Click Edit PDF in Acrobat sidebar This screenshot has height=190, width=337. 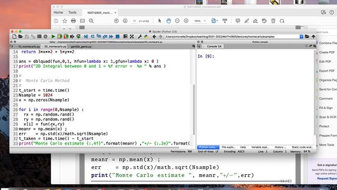(325, 62)
